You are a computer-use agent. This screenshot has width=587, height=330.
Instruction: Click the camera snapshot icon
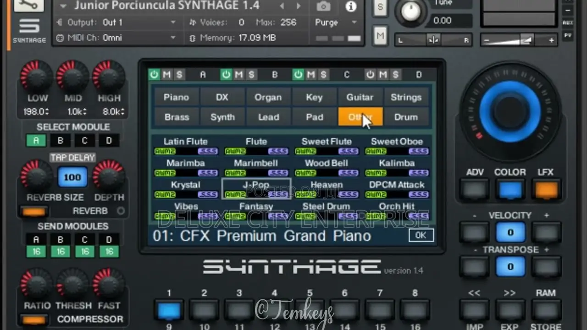pos(323,6)
